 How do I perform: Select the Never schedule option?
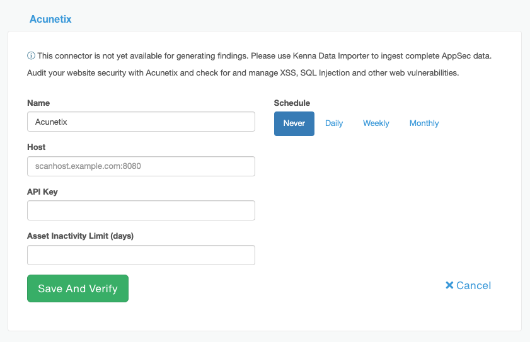tap(294, 123)
